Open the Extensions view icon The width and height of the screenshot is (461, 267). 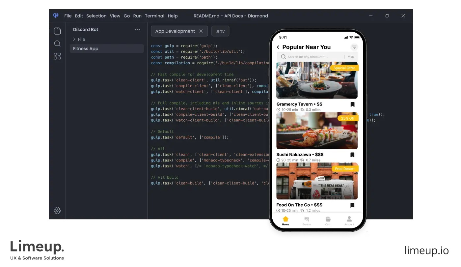[x=57, y=56]
